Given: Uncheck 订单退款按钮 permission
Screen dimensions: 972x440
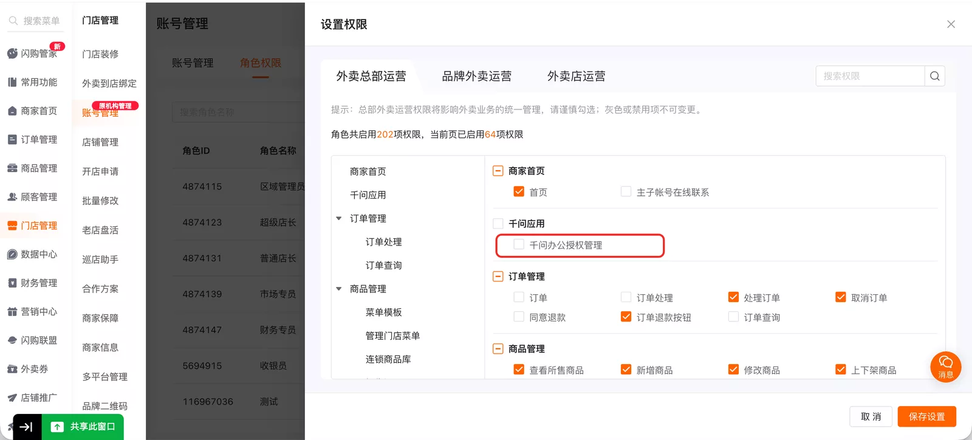Looking at the screenshot, I should [626, 317].
